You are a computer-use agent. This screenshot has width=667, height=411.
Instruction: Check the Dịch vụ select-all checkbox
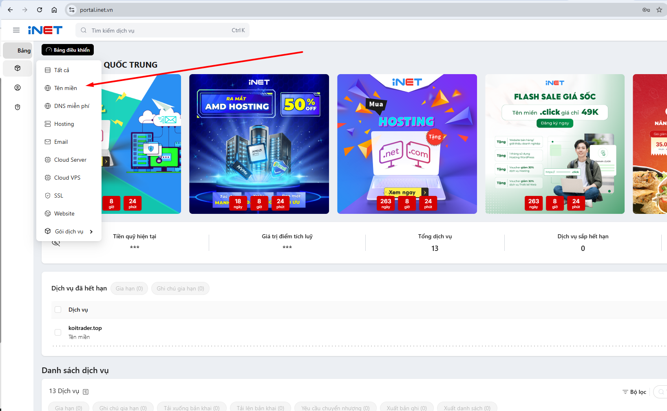coord(58,309)
